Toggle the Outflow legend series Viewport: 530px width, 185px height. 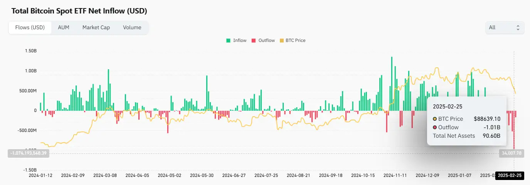tap(263, 40)
